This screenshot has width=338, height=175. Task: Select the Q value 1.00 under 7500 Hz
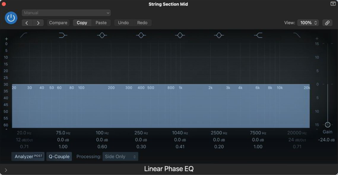click(258, 147)
